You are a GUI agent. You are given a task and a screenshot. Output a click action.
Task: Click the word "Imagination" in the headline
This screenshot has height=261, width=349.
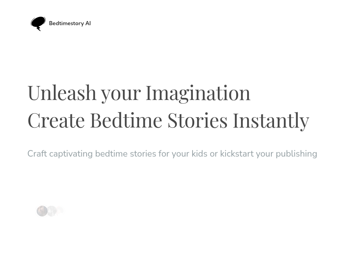tap(198, 92)
